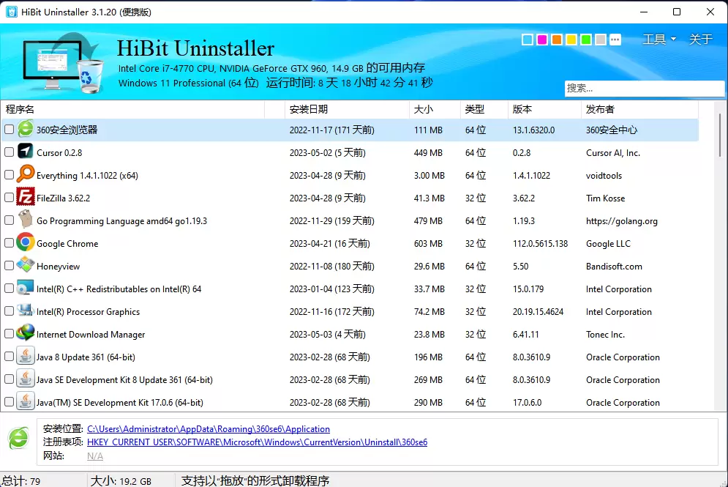Tick the Honeyview checkbox
The height and width of the screenshot is (487, 728).
pyautogui.click(x=10, y=266)
